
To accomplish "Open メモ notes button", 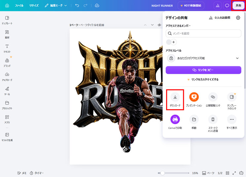I will click(x=22, y=173).
